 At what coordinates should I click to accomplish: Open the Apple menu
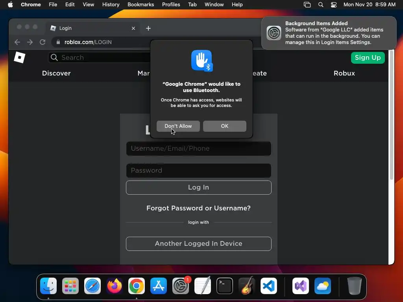10,5
